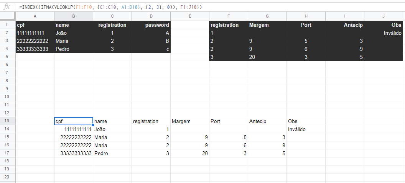Click the dark 'name' header cell in row 1

pyautogui.click(x=74, y=25)
